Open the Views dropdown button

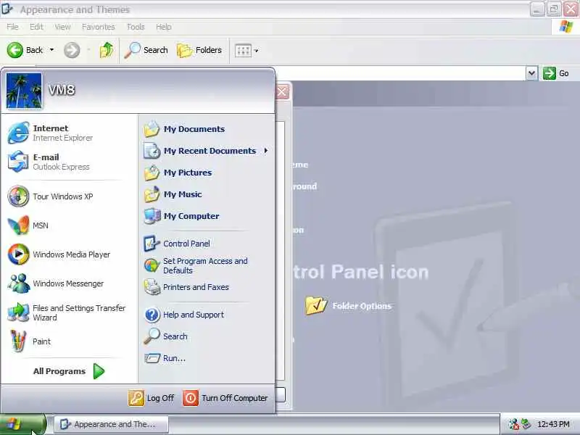(246, 51)
